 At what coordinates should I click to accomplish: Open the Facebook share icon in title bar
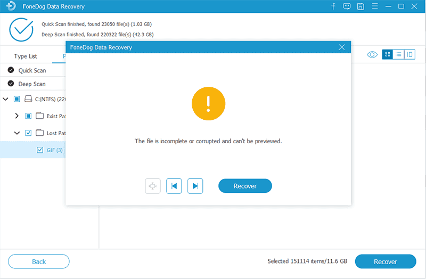point(333,6)
